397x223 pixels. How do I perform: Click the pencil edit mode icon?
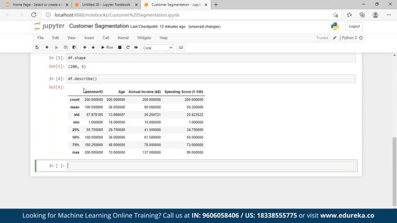pos(335,38)
